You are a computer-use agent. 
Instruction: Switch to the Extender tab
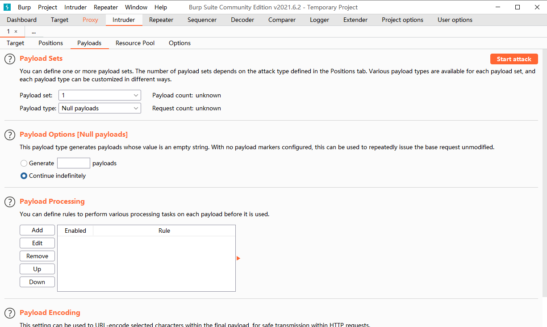click(355, 20)
